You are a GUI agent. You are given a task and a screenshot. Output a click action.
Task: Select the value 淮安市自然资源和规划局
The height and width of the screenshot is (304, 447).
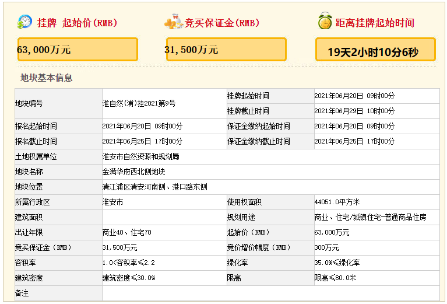(141, 156)
